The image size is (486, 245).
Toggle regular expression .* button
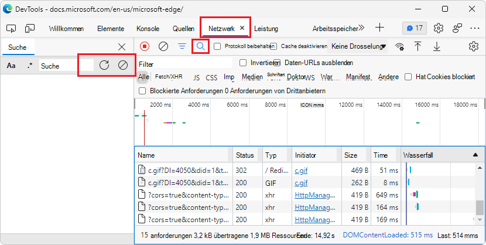[29, 66]
